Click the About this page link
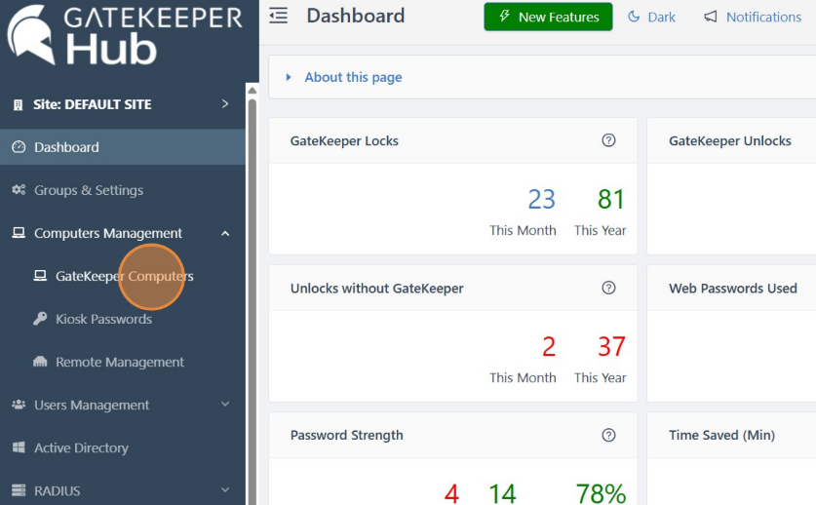816x505 pixels. (353, 77)
